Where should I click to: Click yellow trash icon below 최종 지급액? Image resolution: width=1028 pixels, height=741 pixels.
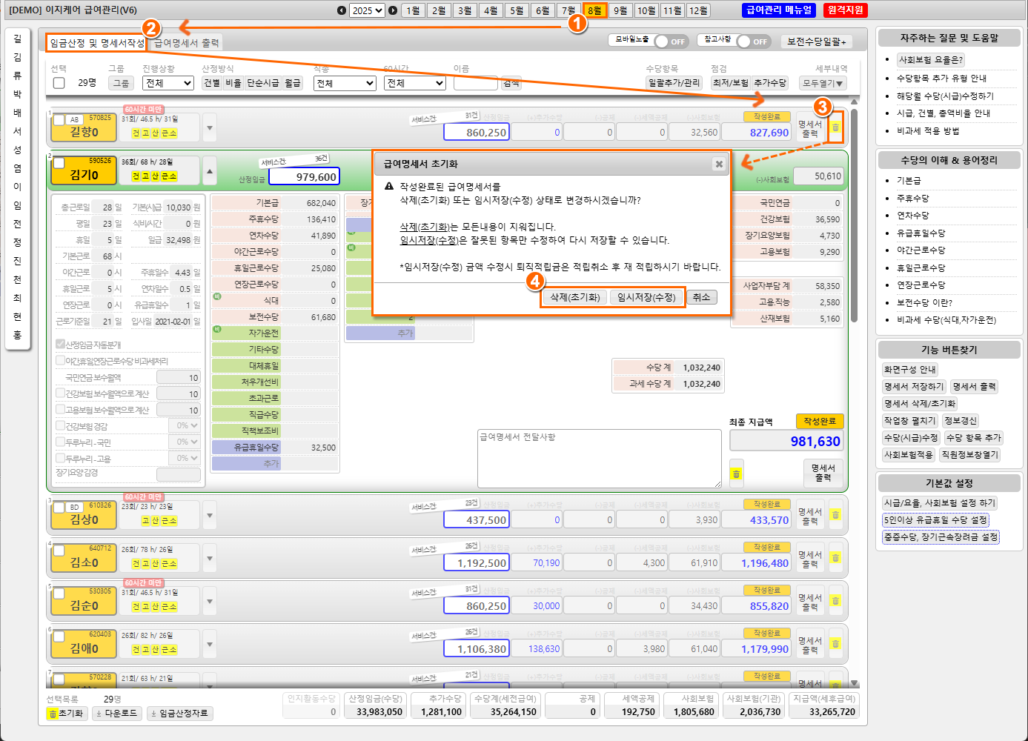(x=736, y=473)
